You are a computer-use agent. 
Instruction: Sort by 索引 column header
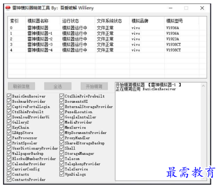click(x=17, y=21)
